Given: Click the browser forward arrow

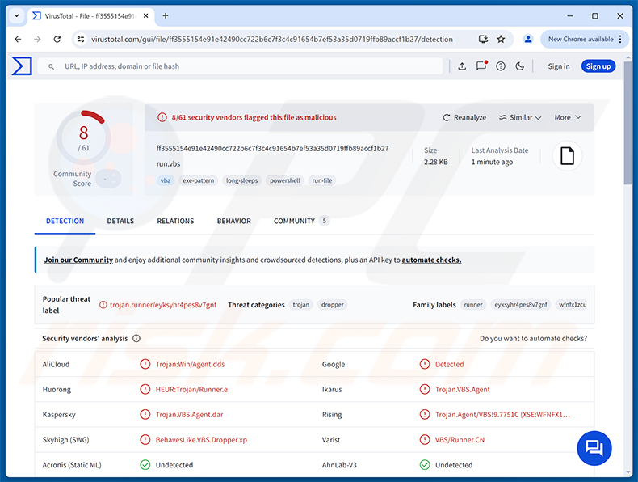Looking at the screenshot, I should [37, 39].
